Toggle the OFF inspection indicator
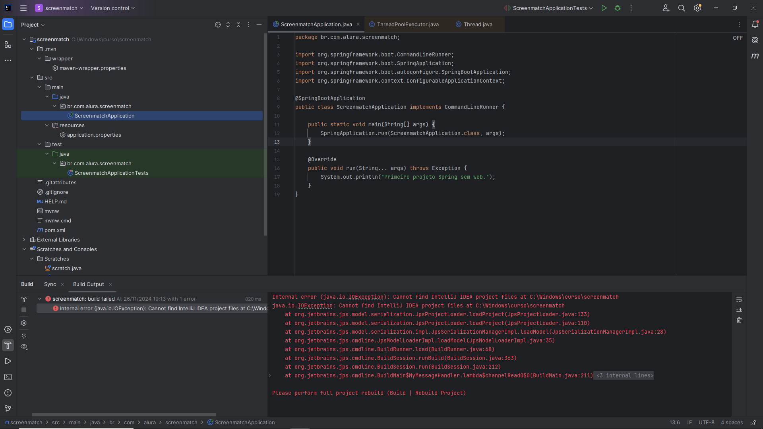763x429 pixels. (738, 38)
